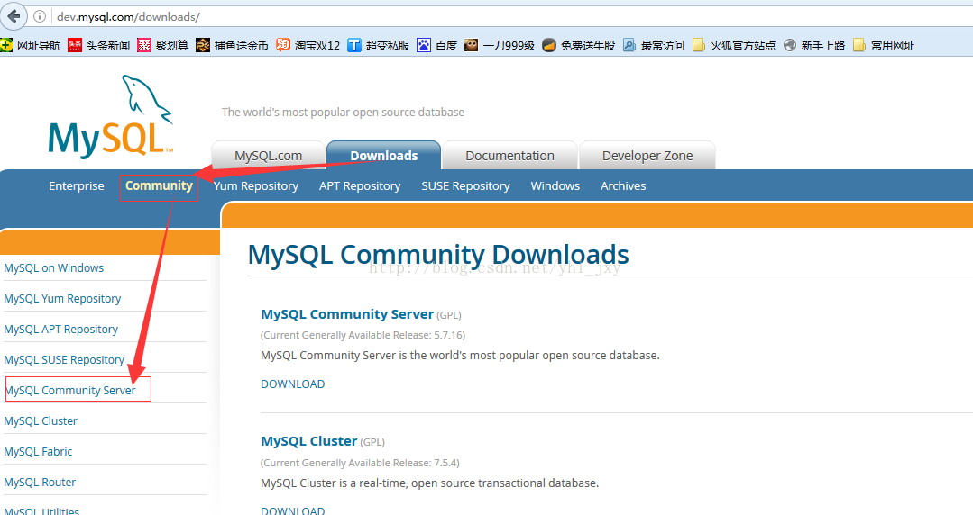Open the 最常访问 bookmark

tap(654, 45)
